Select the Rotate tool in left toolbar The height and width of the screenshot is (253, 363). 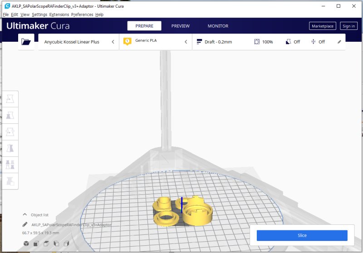pos(10,132)
